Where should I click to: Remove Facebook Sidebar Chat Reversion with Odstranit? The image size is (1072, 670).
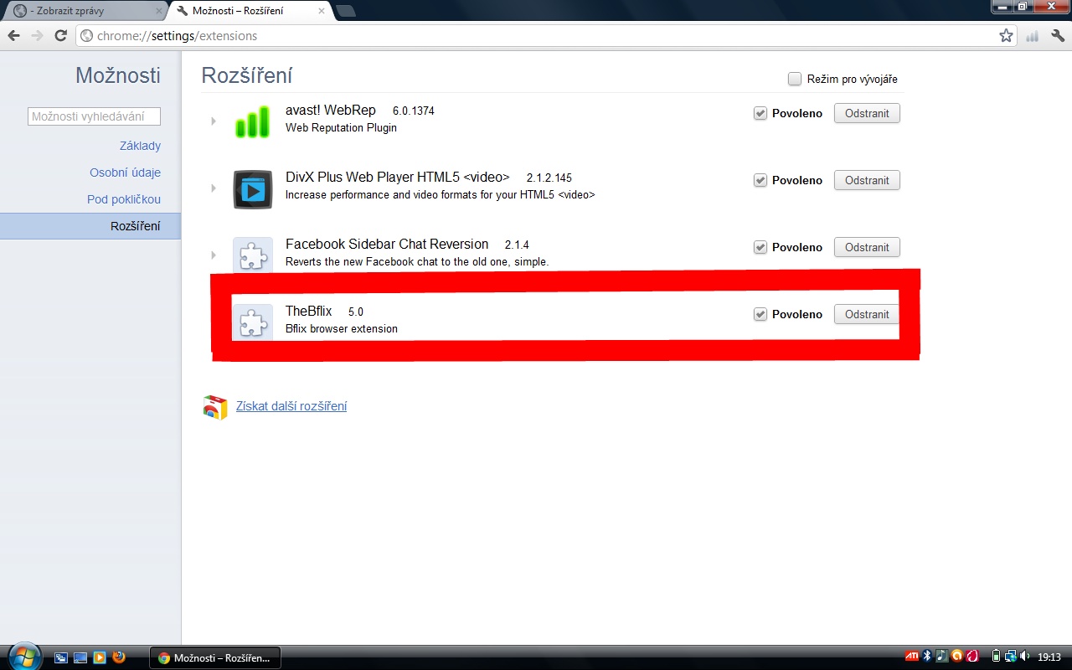pyautogui.click(x=867, y=247)
